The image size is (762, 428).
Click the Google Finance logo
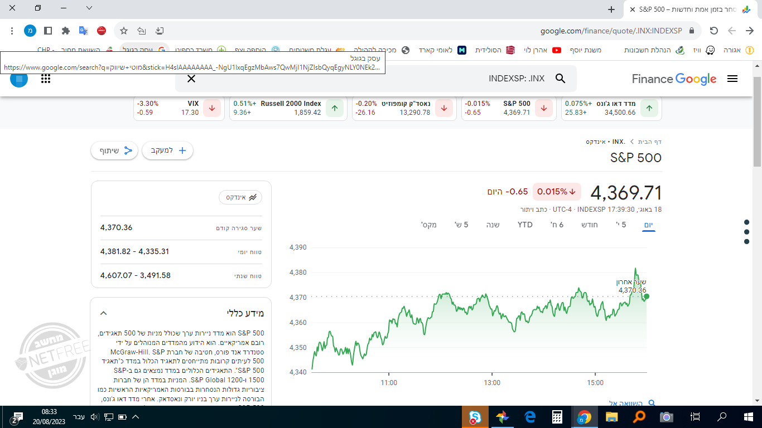pyautogui.click(x=674, y=79)
